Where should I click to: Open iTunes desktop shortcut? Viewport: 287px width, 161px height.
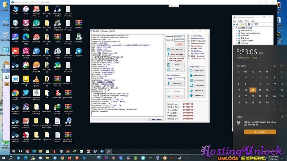(26, 10)
